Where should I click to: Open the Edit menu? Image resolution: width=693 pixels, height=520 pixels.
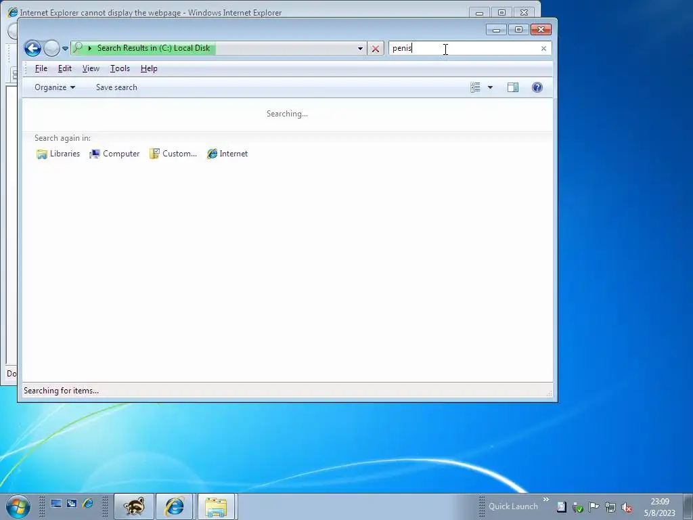(64, 68)
